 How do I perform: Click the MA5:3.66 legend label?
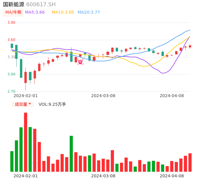(x=35, y=12)
